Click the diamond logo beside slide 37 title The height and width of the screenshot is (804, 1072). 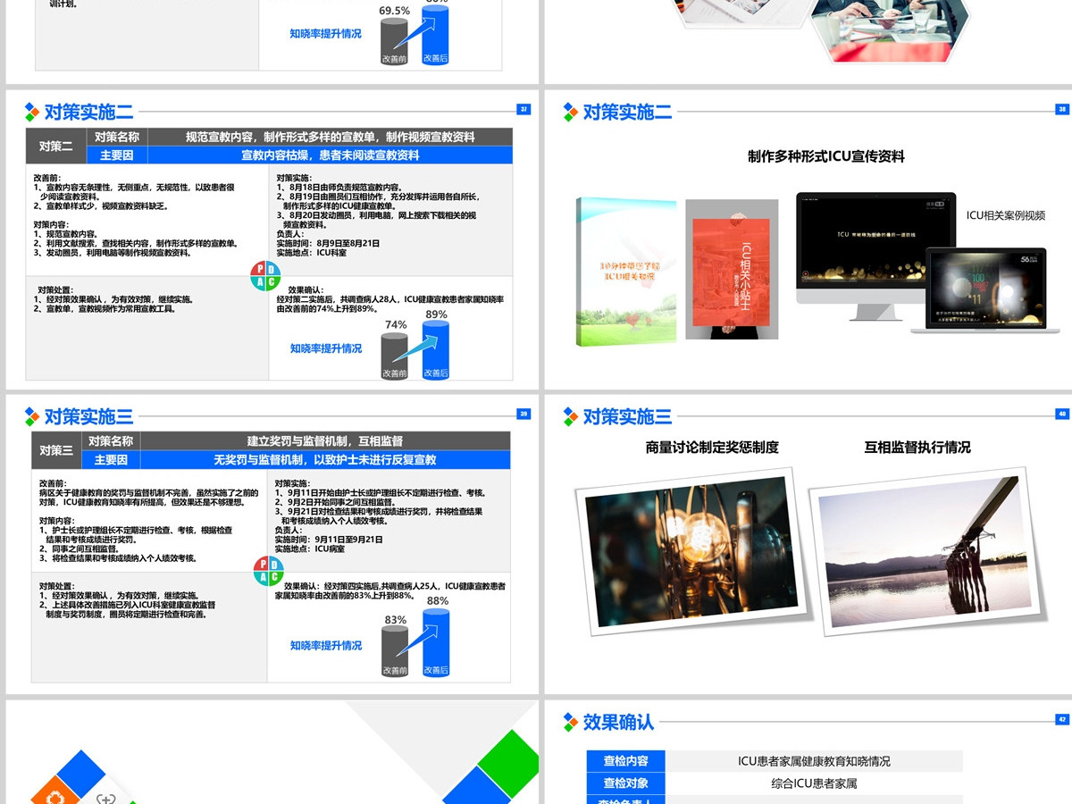pos(31,112)
